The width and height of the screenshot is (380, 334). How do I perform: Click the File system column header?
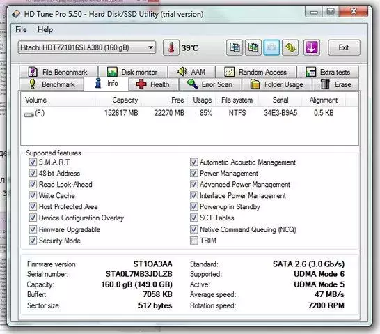(237, 100)
